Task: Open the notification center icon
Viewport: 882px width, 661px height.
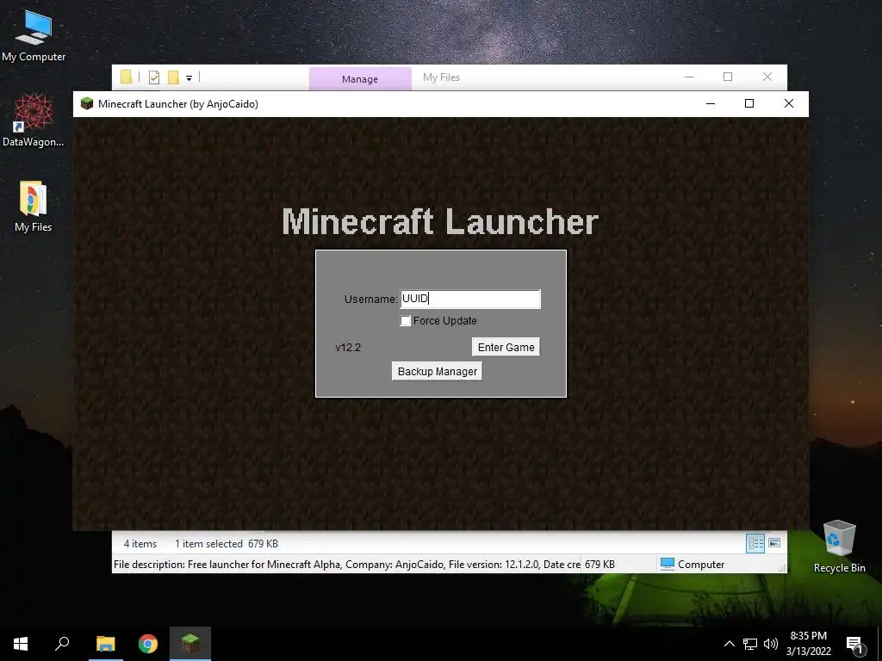Action: [x=854, y=645]
